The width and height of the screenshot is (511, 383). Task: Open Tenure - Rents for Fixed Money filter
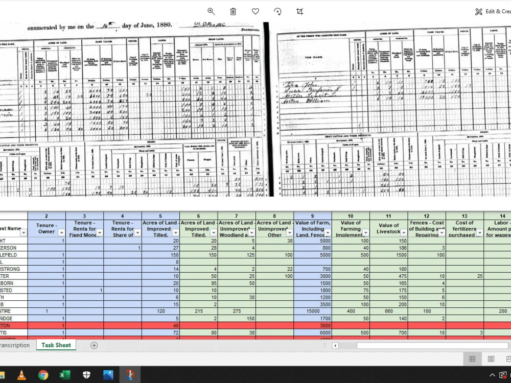point(100,233)
